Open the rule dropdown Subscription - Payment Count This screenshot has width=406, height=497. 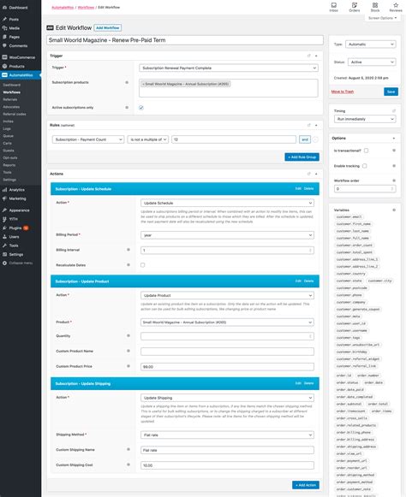(88, 139)
